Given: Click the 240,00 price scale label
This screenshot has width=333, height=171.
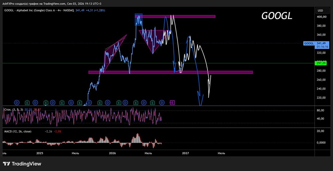Looking at the screenshot, I should [x=321, y=89].
